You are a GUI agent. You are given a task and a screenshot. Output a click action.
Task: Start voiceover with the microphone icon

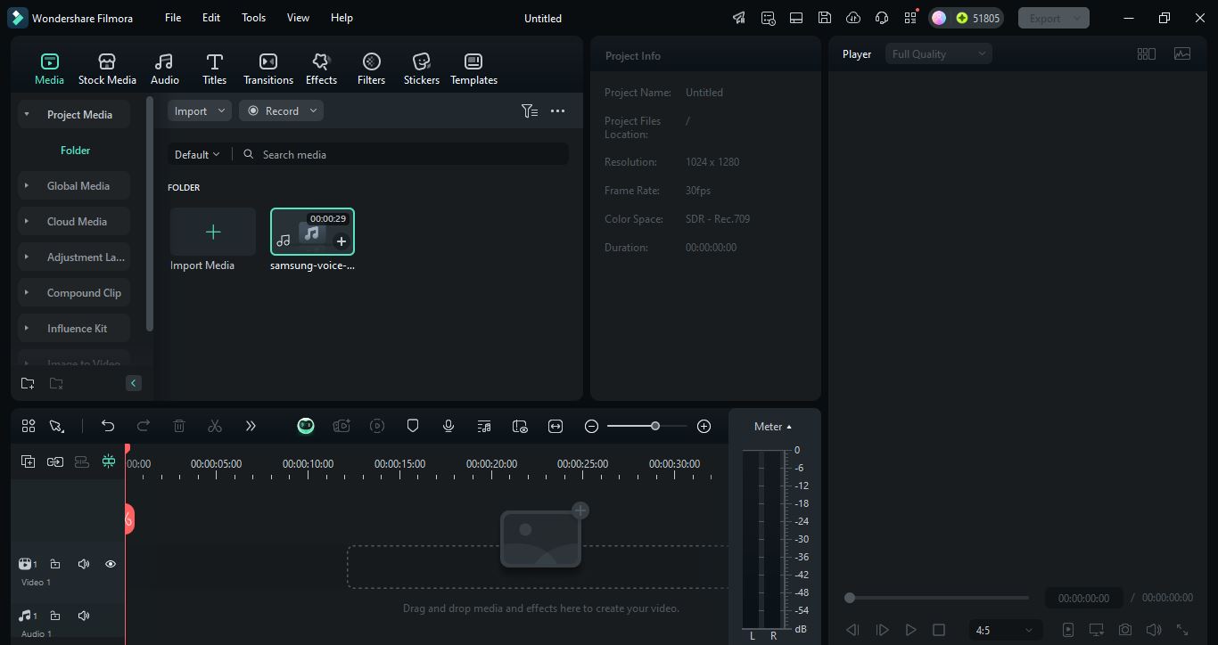449,426
